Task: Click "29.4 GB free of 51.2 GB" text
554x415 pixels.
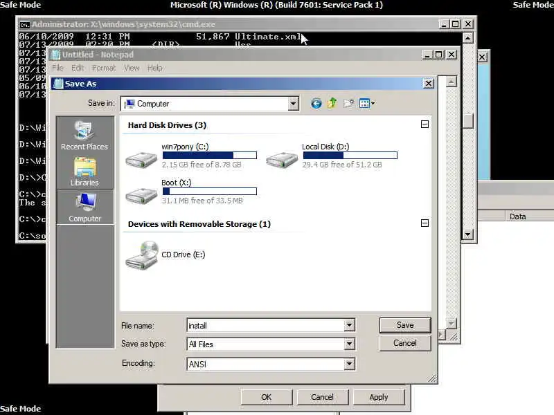Action: 342,165
